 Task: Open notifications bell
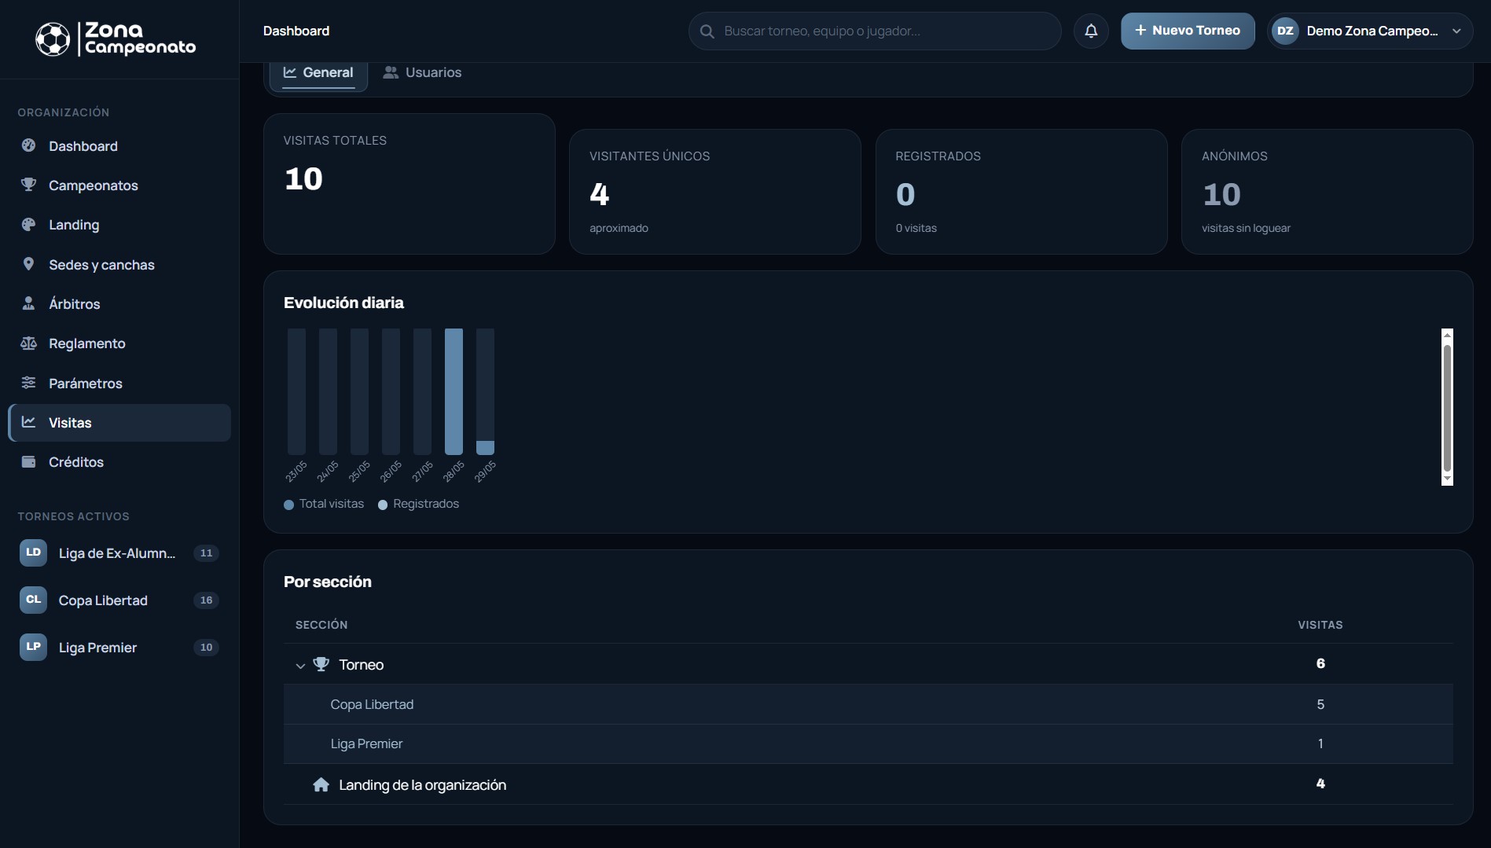1091,31
